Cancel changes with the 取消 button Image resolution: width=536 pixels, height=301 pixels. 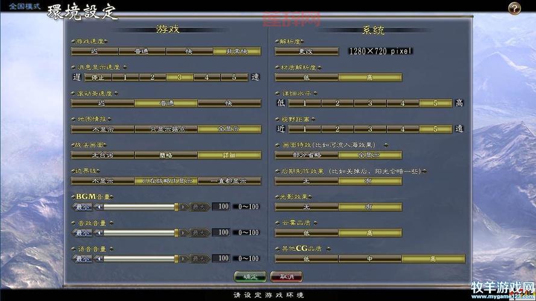point(286,277)
